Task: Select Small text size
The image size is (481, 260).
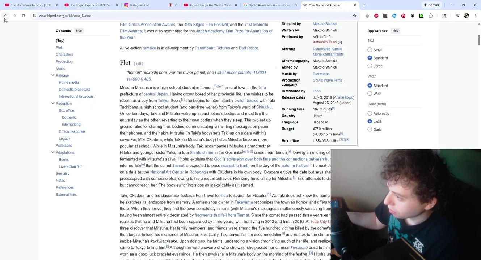Action: [x=370, y=50]
